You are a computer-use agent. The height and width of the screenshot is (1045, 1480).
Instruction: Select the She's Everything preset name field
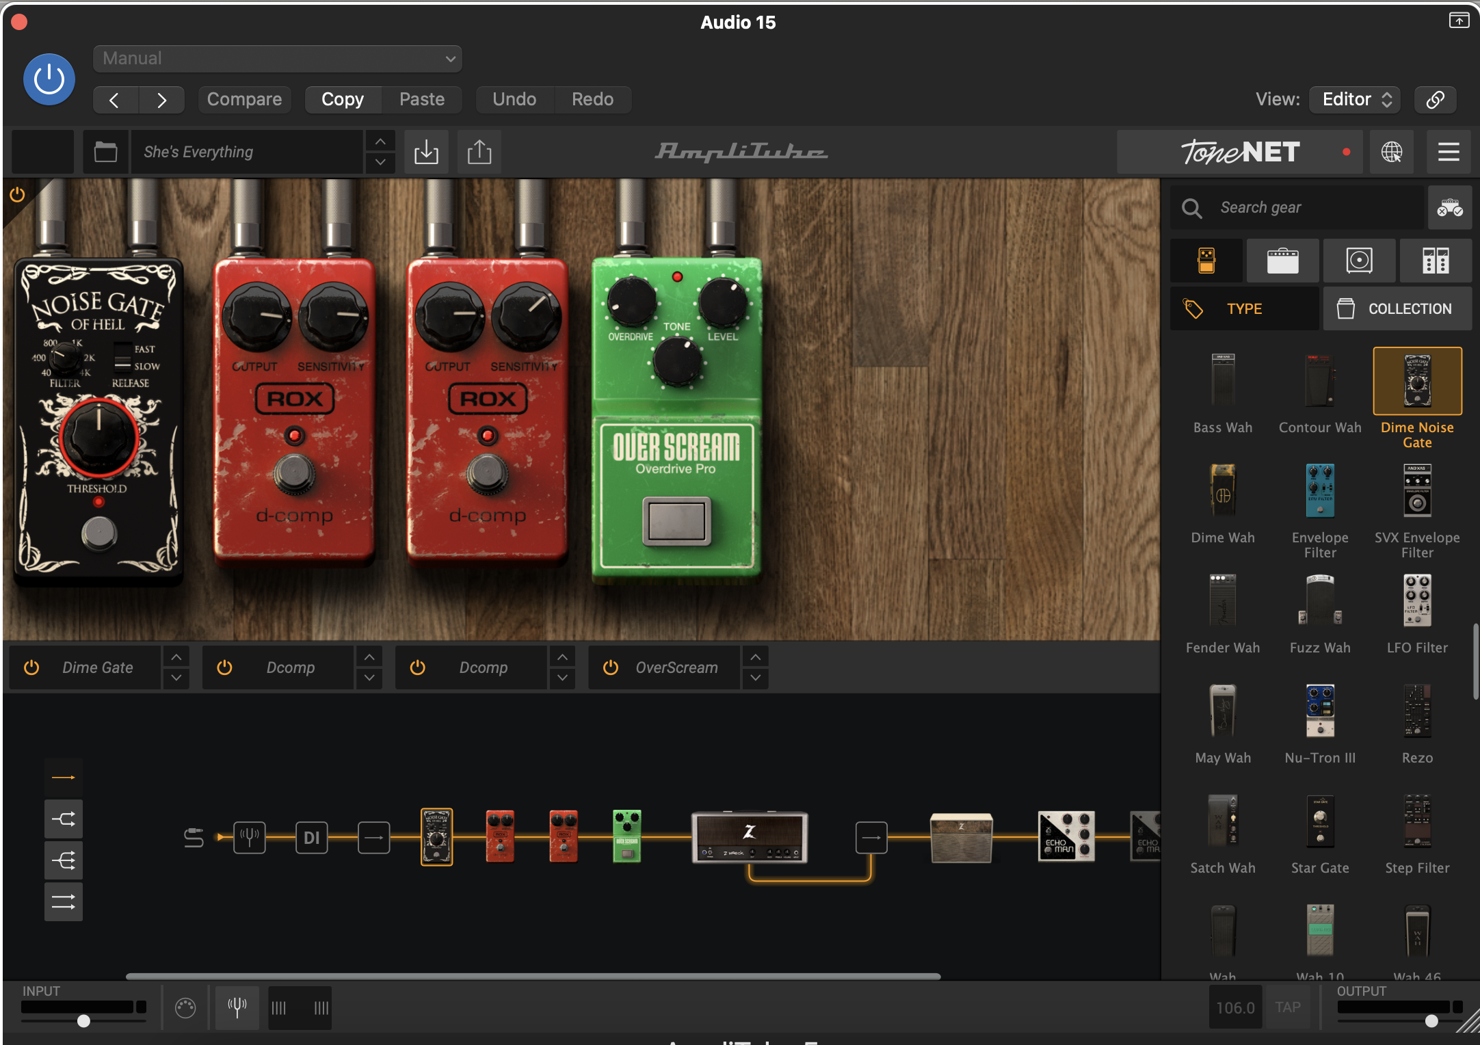tap(247, 152)
